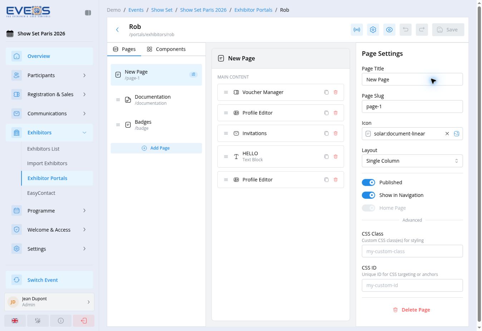Image resolution: width=482 pixels, height=331 pixels.
Task: Duplicate the HELLO text block
Action: (326, 157)
